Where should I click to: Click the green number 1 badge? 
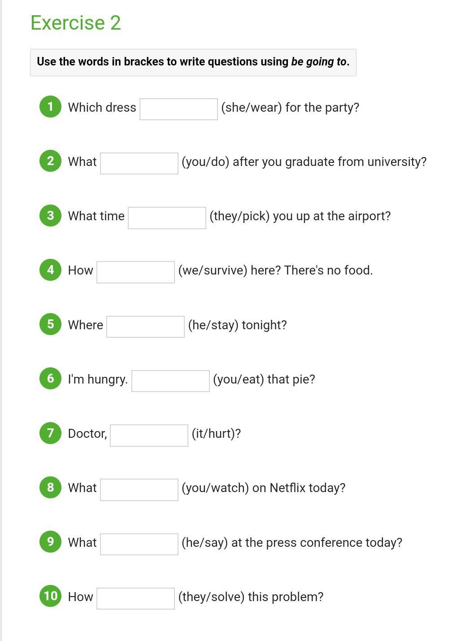[50, 107]
